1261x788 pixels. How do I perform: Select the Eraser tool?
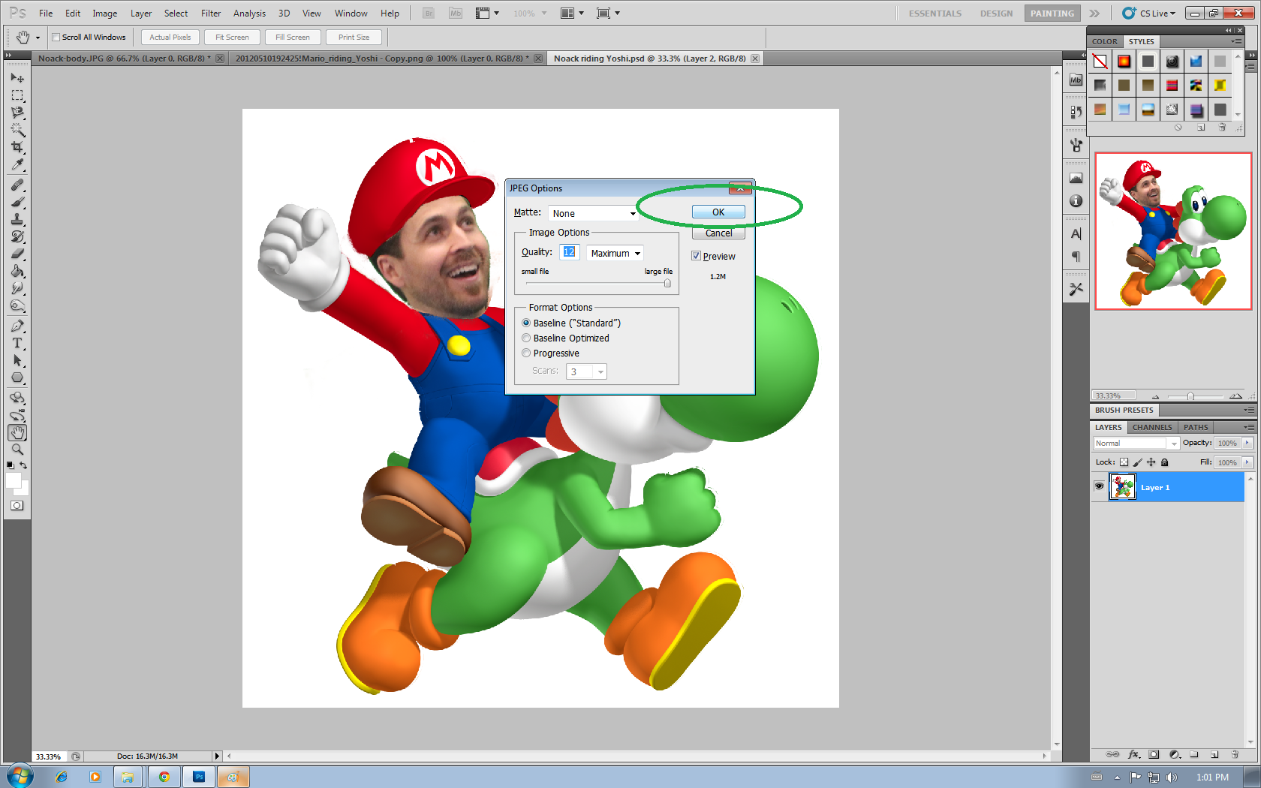click(x=17, y=254)
